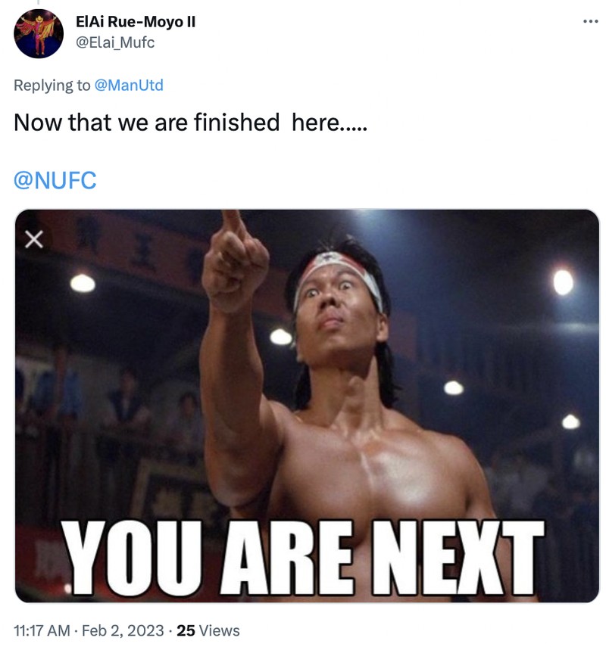Click the Replying to label
Image resolution: width=606 pixels, height=647 pixels.
pos(52,85)
